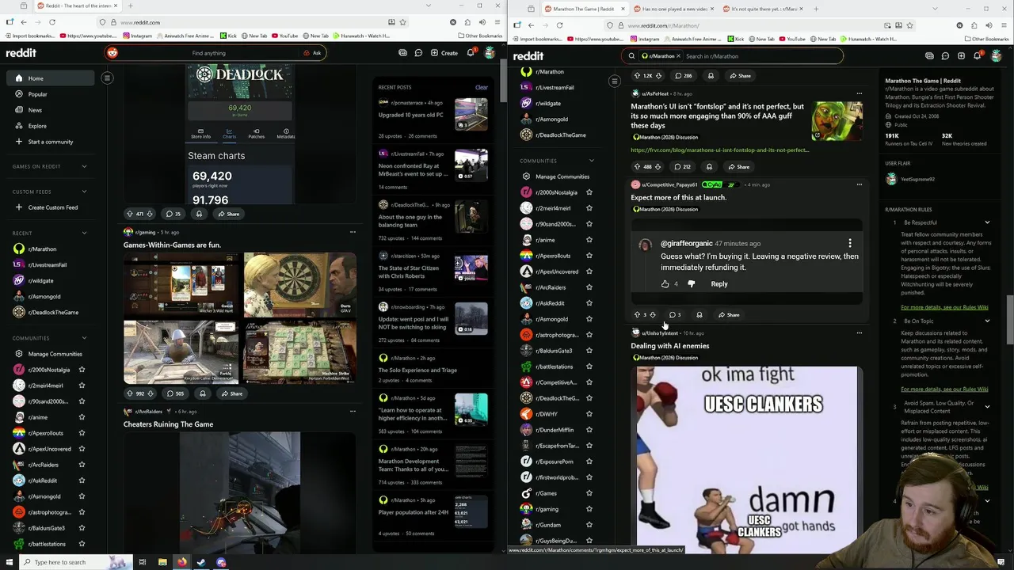
Task: Open new tab in right browser window
Action: (816, 9)
